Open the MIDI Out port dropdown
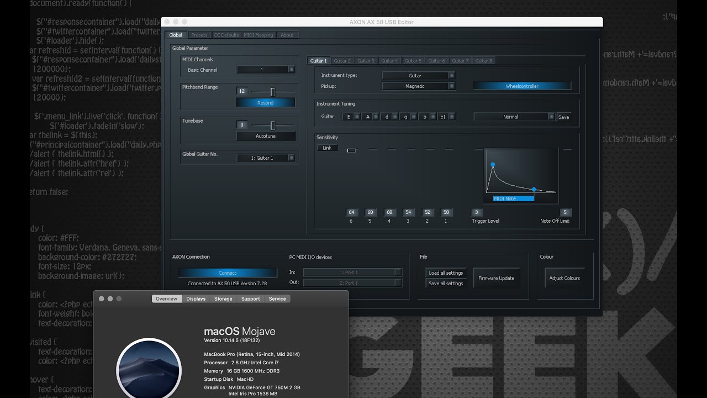707x398 pixels. [352, 283]
